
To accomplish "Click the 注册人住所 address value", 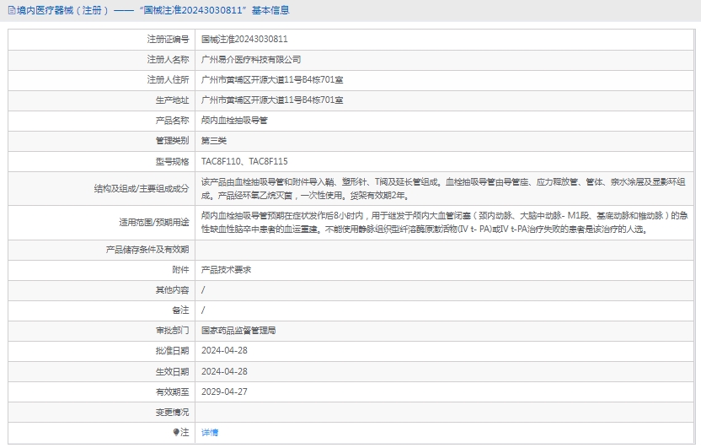I will (272, 80).
